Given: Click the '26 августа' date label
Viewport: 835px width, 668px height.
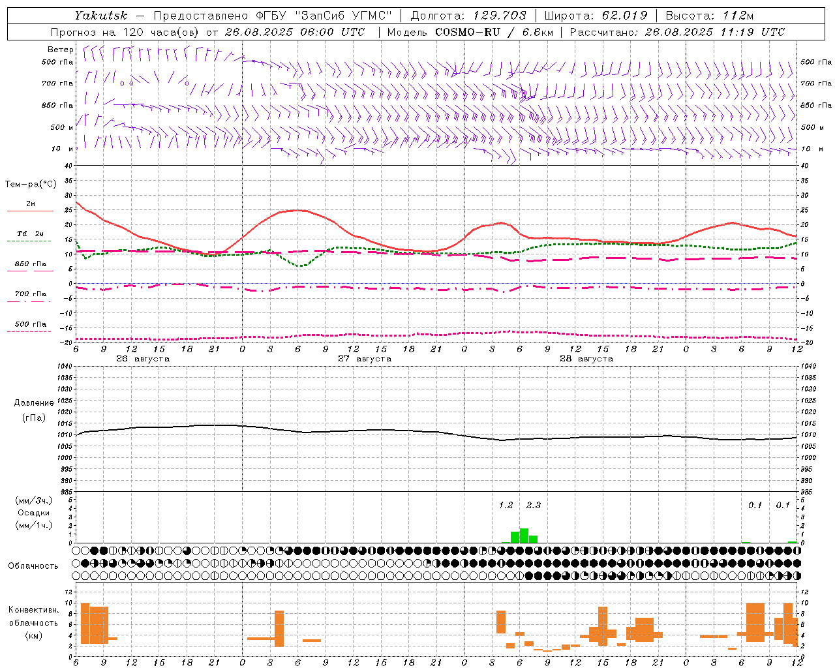Looking at the screenshot, I should pos(143,359).
